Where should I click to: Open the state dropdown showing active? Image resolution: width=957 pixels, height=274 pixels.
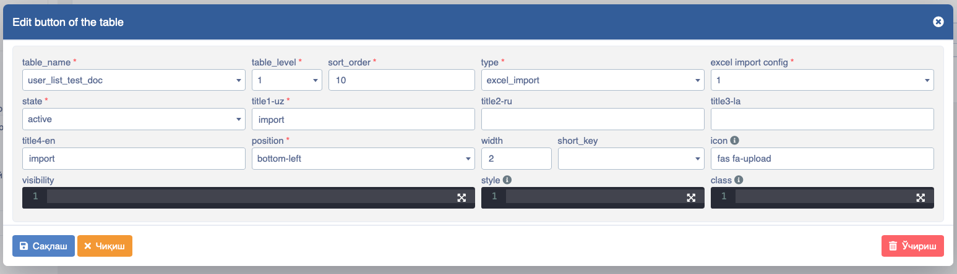point(134,119)
